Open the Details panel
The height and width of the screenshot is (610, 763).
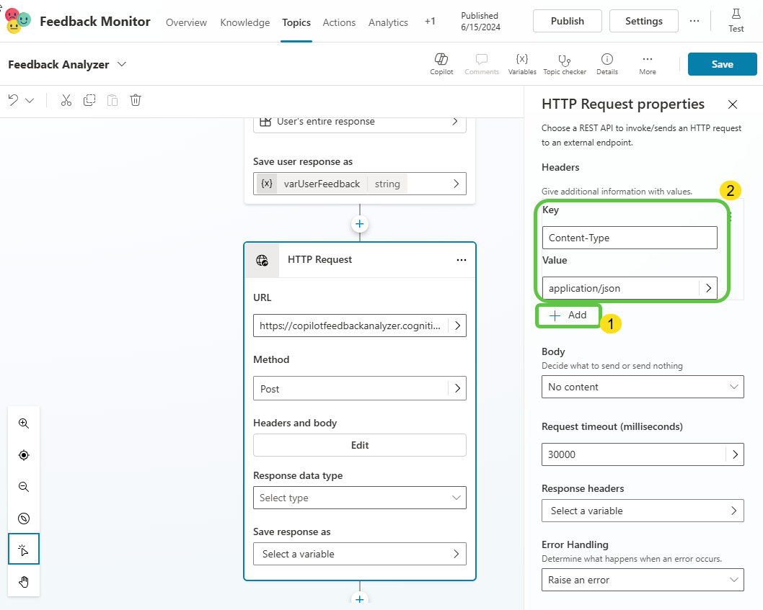607,63
